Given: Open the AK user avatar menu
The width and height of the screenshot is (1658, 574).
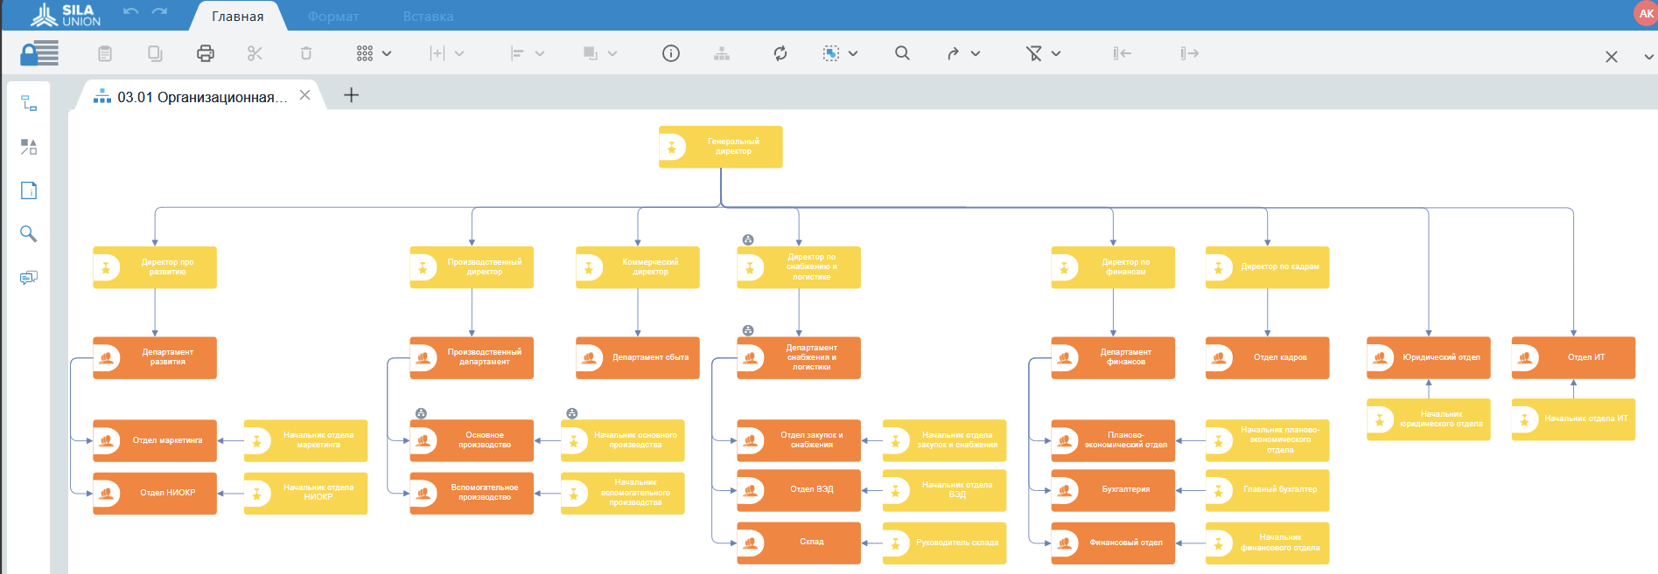Looking at the screenshot, I should pos(1645,13).
